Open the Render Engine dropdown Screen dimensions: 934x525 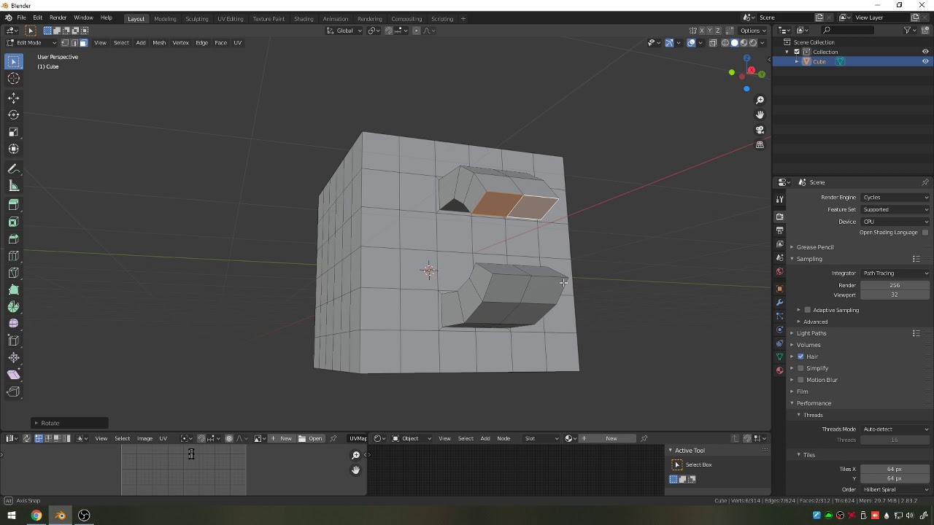895,198
